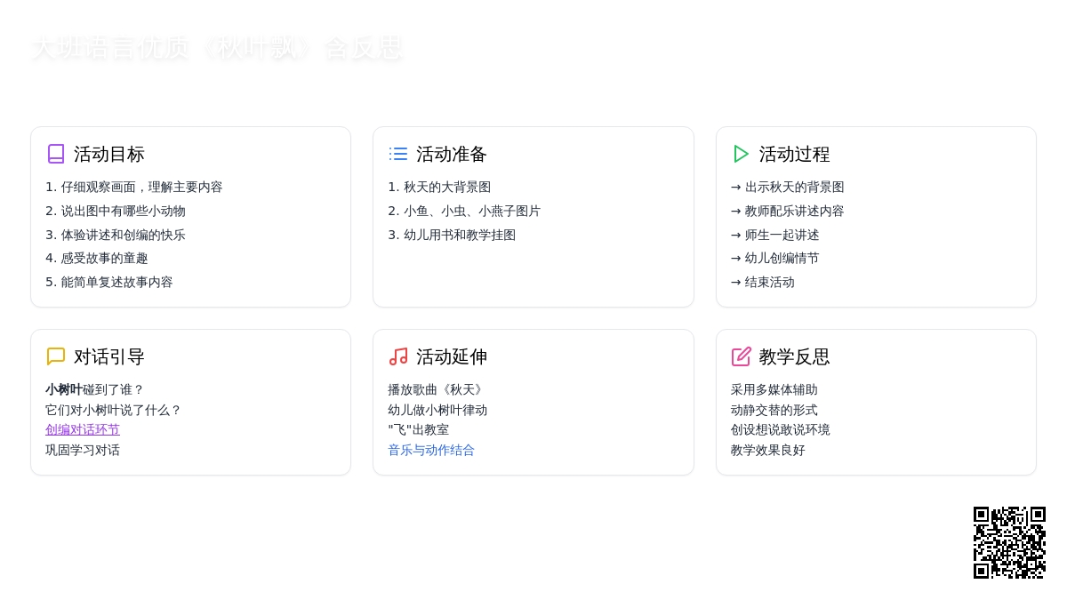Image resolution: width=1067 pixels, height=600 pixels.
Task: Click the bold 小树叶 text
Action: (64, 389)
